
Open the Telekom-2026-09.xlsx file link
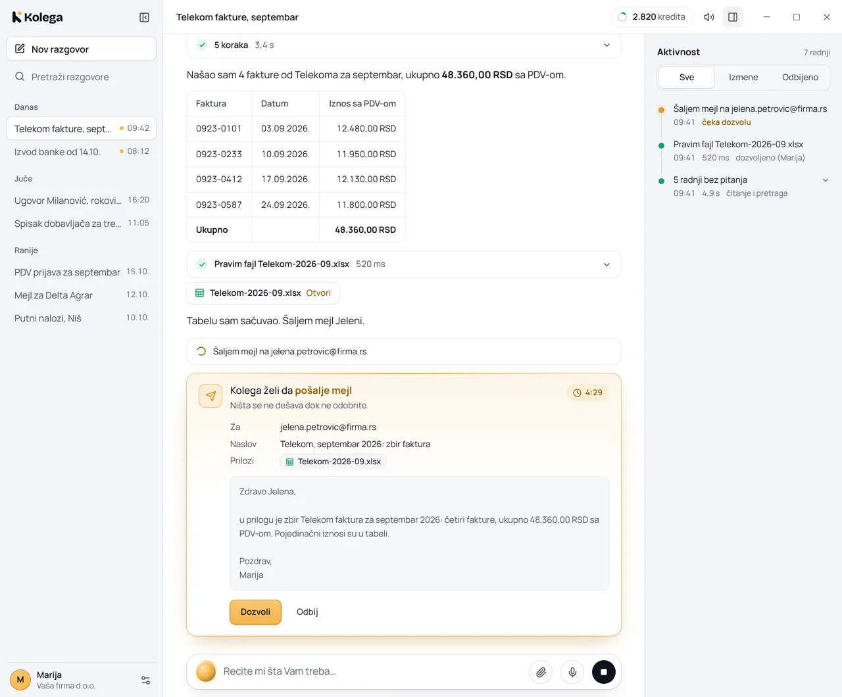pyautogui.click(x=318, y=293)
